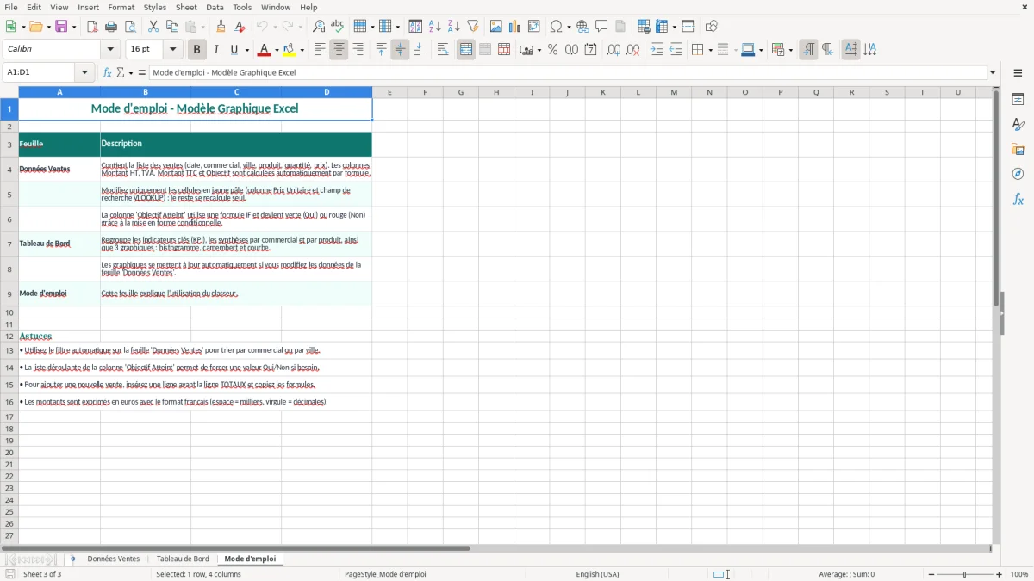Format cells as percent
The image size is (1034, 581).
(553, 50)
